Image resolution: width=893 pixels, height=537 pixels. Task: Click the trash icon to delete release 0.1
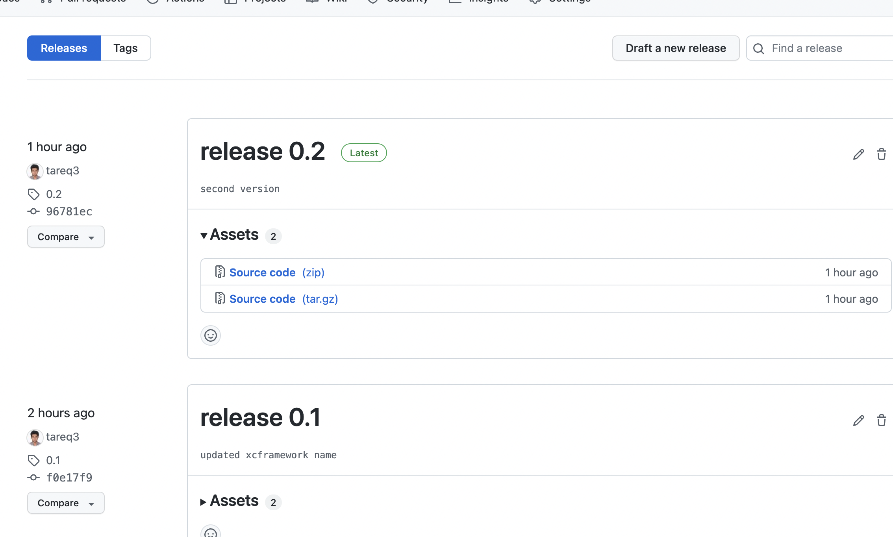tap(881, 420)
